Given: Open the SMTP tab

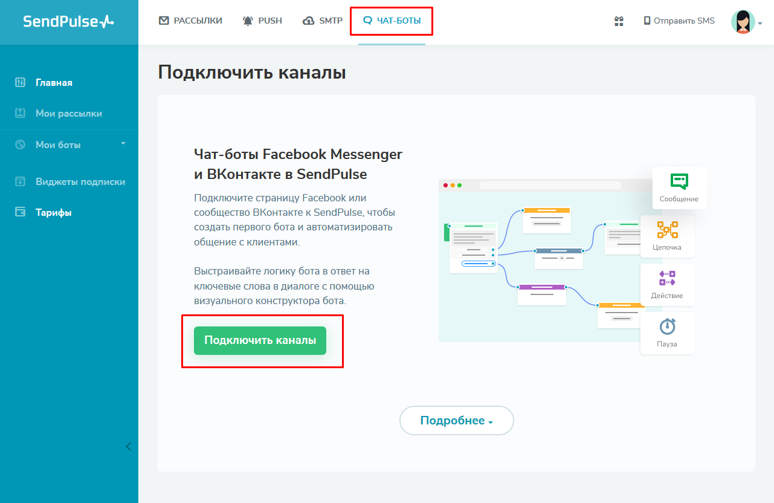Looking at the screenshot, I should pyautogui.click(x=323, y=21).
